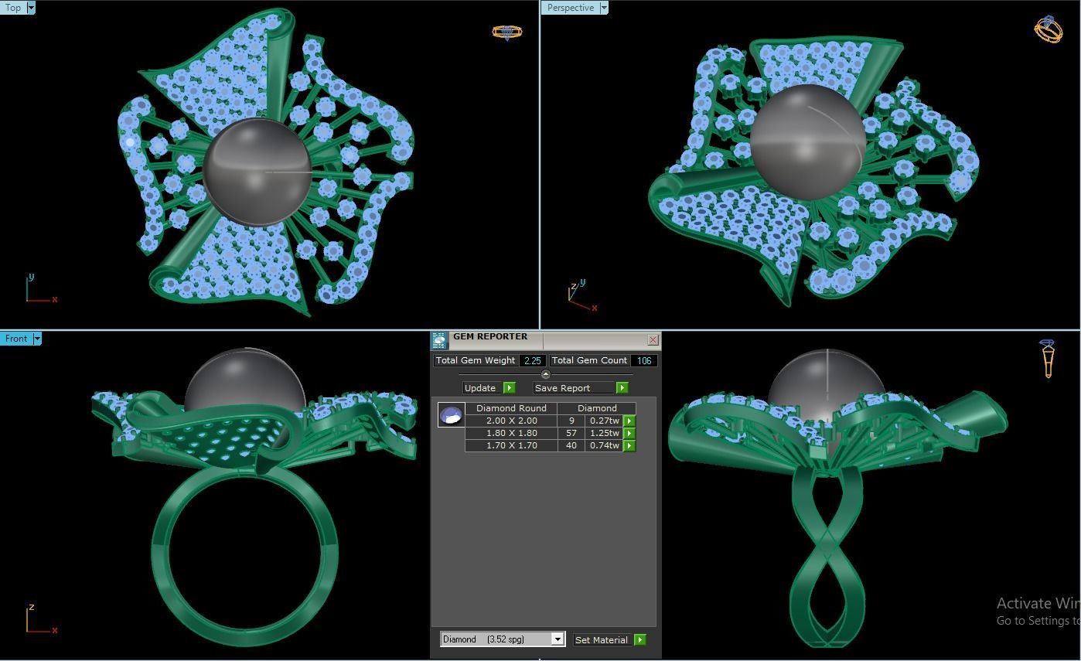Click the green arrow for the 1.25tw row
The width and height of the screenshot is (1081, 661).
(629, 434)
